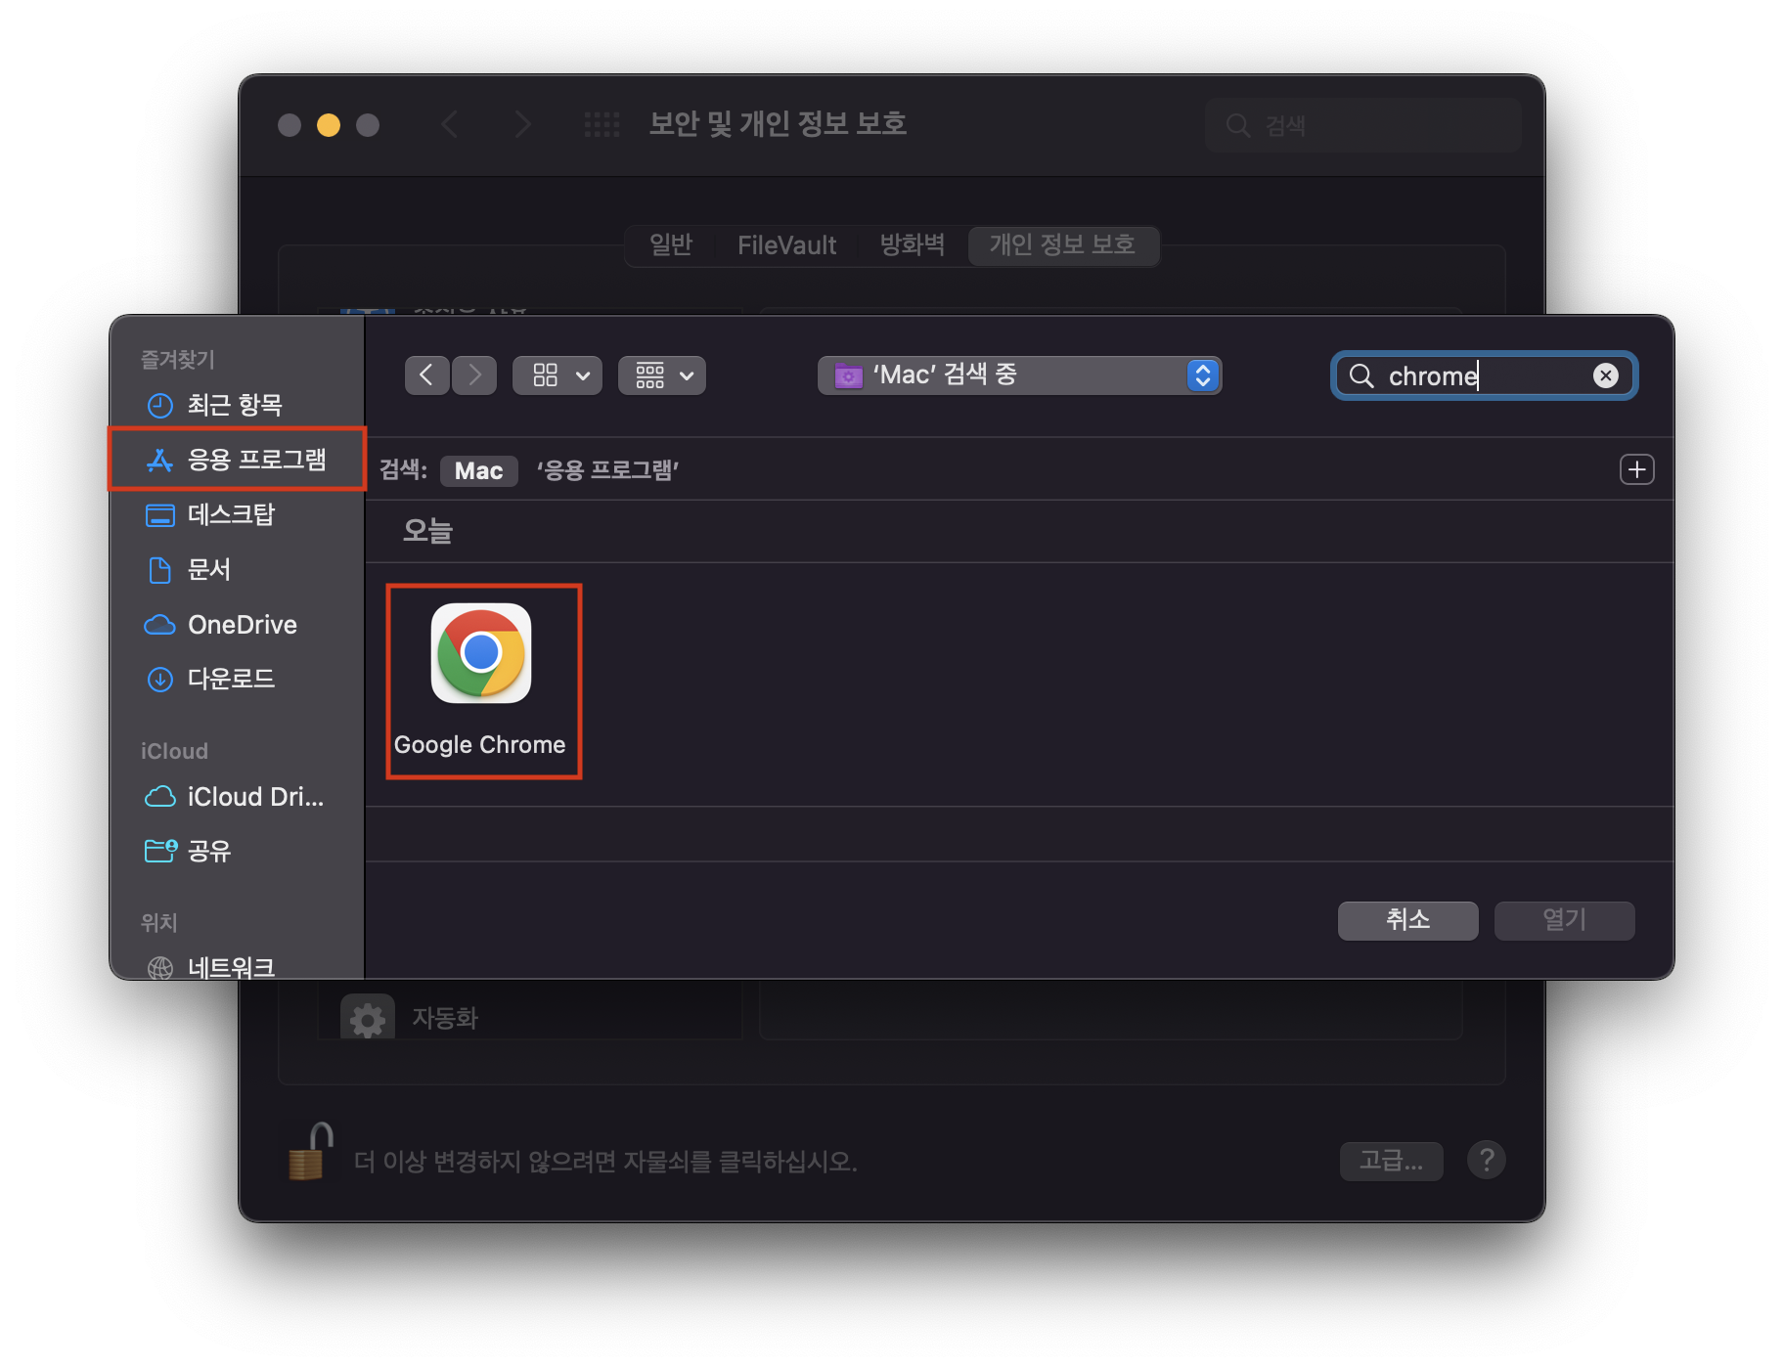Open iCloud Drive in sidebar
The width and height of the screenshot is (1784, 1367).
236,797
